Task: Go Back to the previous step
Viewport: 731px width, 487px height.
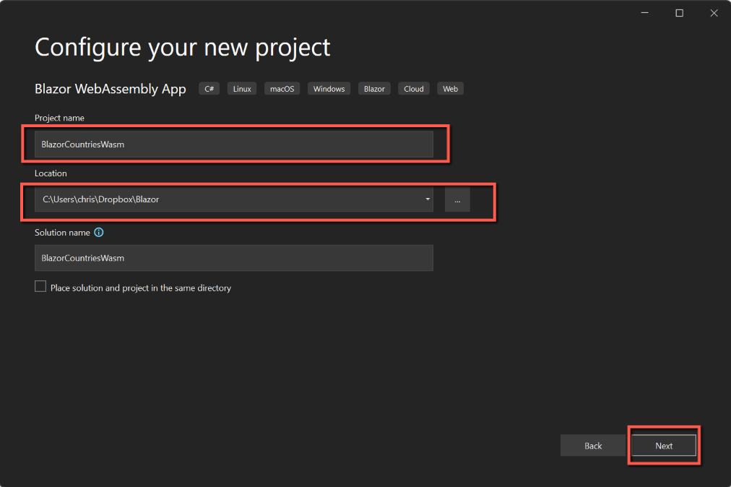Action: coord(593,446)
